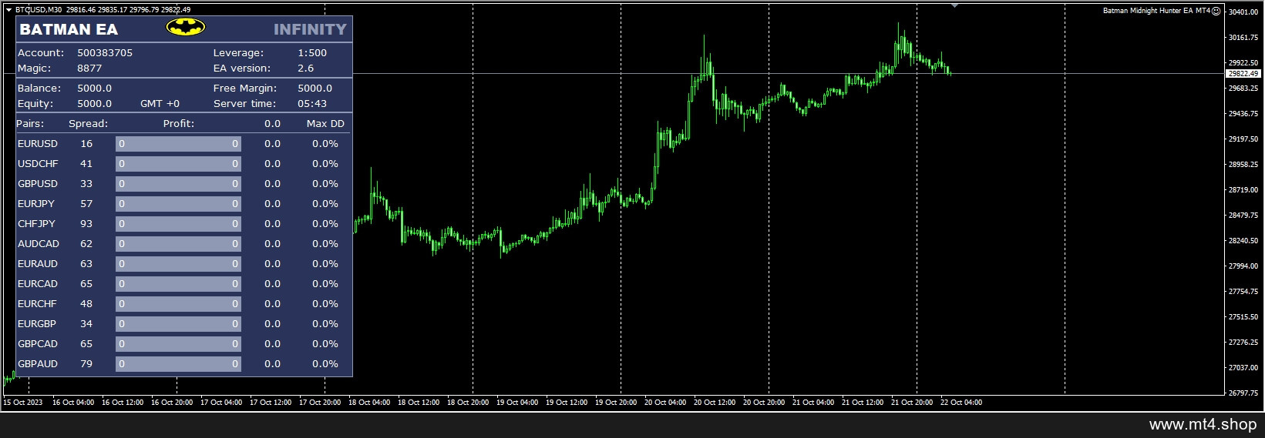Click the EURUSD profit progress bar
Image resolution: width=1265 pixels, height=438 pixels.
178,144
